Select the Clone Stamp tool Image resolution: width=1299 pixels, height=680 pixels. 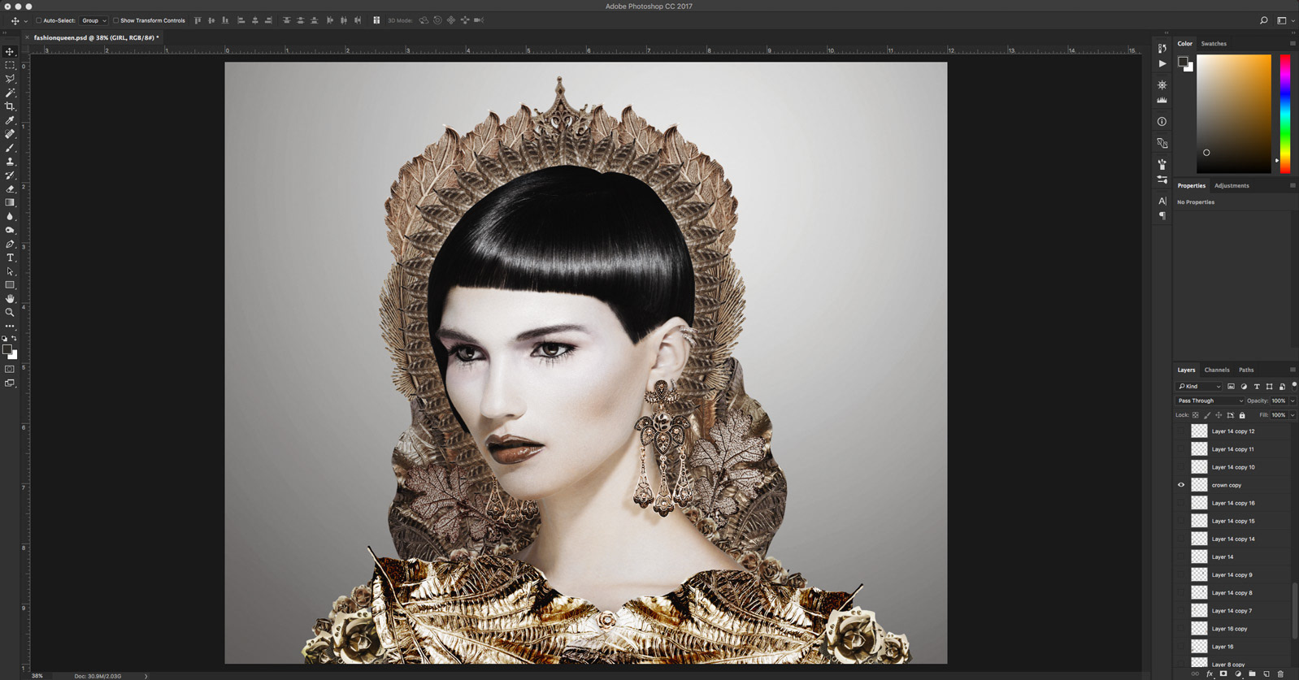click(x=10, y=162)
